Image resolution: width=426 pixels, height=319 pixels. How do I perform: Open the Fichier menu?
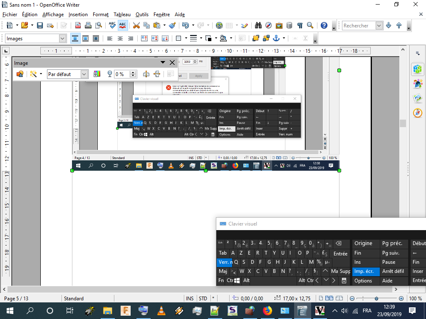point(10,15)
